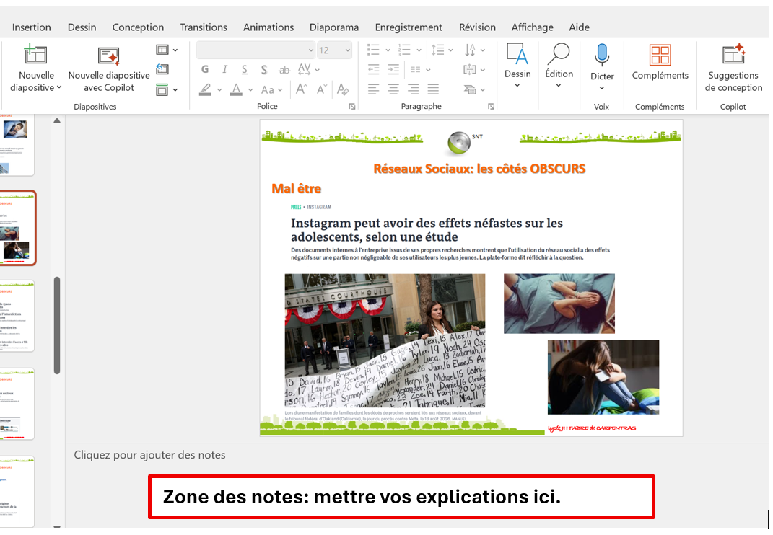
Task: Clear all formatting with eraser A icon
Action: (343, 89)
